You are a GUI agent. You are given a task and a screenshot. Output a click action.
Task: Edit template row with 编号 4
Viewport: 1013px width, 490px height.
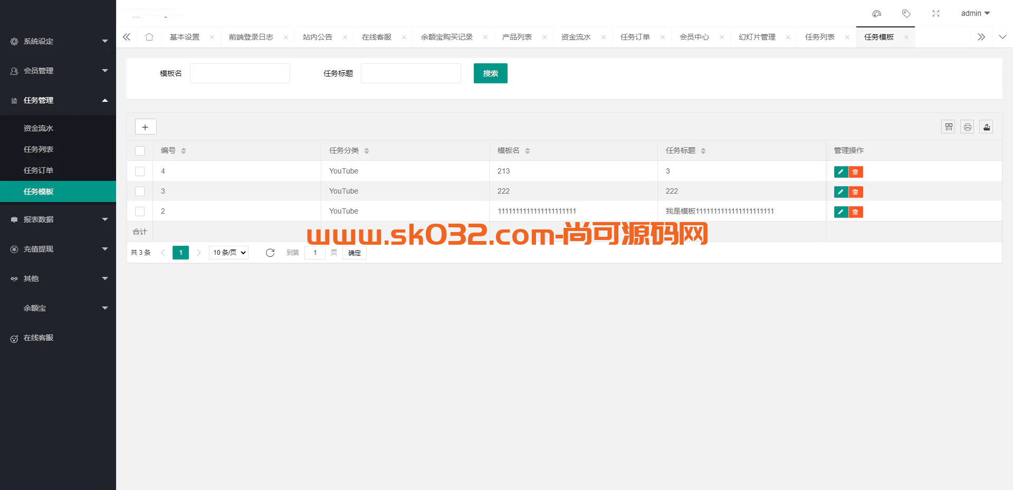coord(840,172)
